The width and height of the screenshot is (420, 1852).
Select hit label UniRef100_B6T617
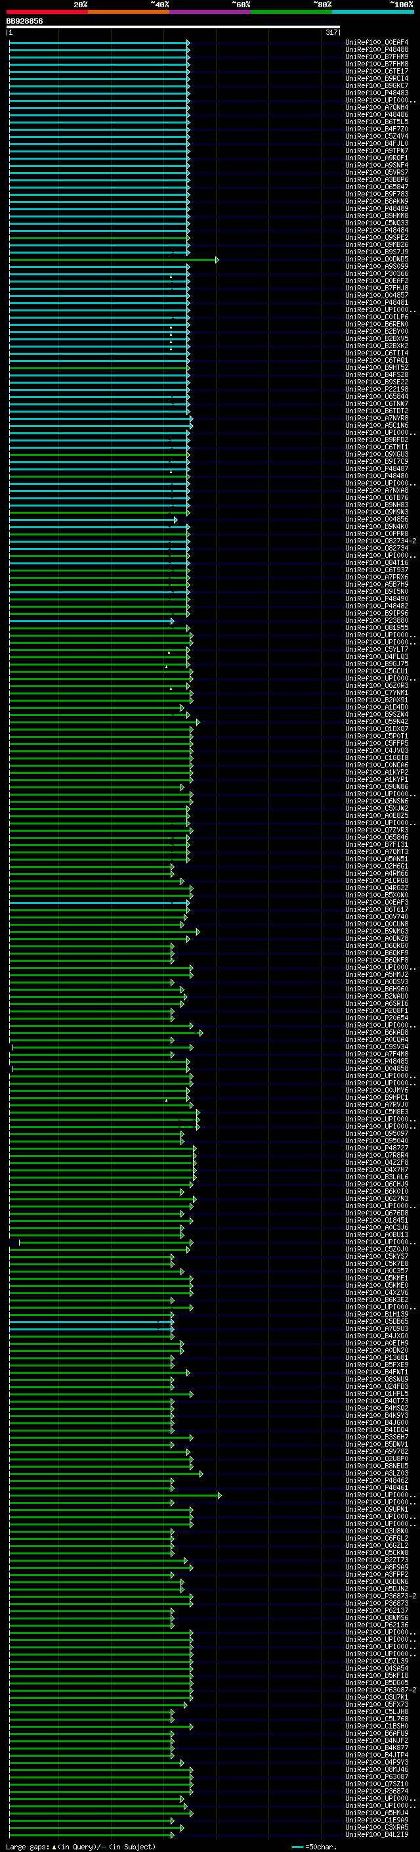click(377, 910)
